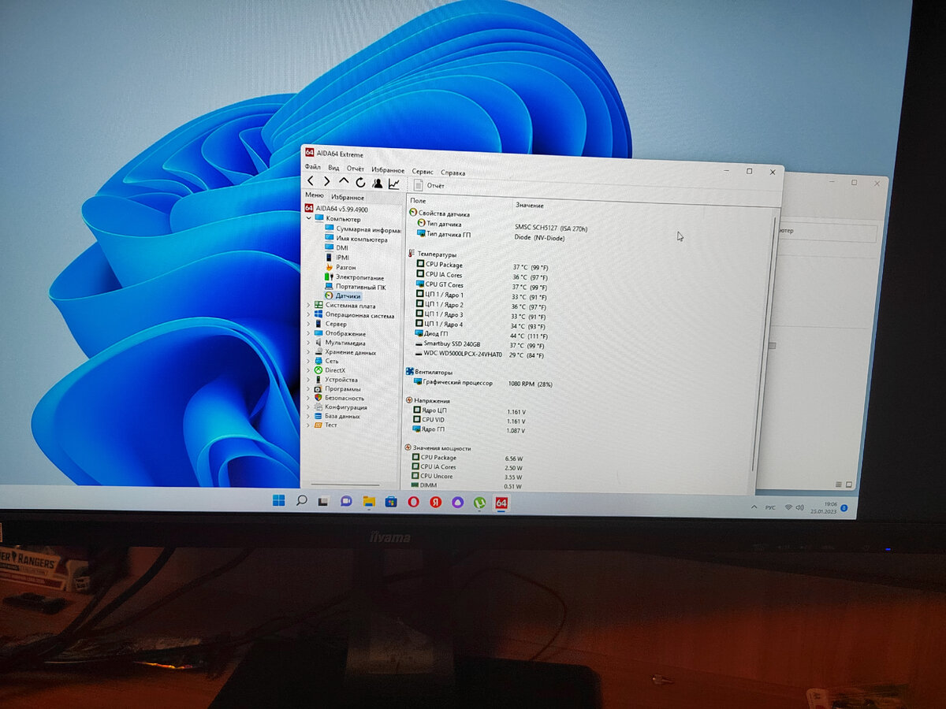Open the Справка menu
This screenshot has width=946, height=709.
click(x=453, y=173)
